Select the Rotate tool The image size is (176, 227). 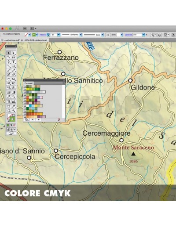(9, 79)
